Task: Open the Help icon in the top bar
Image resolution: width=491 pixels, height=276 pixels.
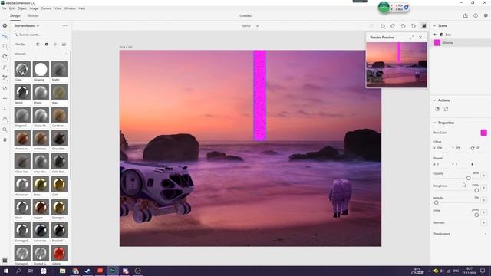Action: [x=476, y=15]
